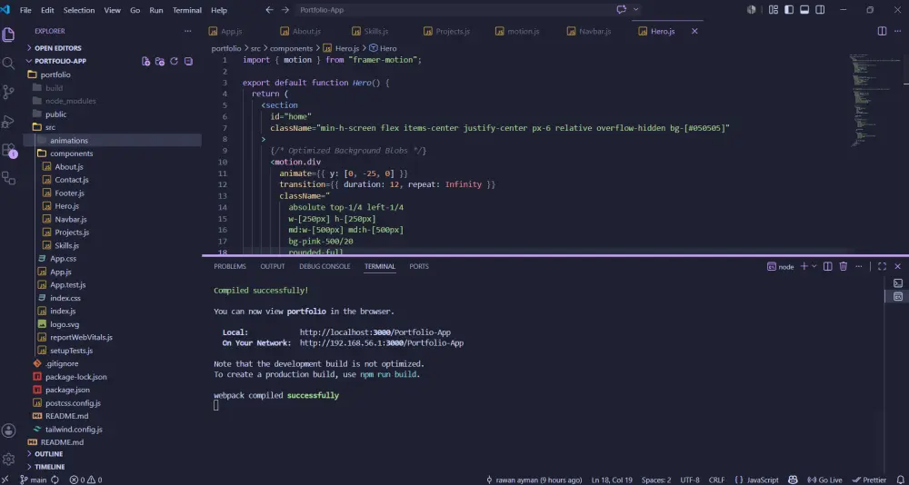Refresh the Explorer file tree
This screenshot has width=909, height=485.
coord(174,61)
